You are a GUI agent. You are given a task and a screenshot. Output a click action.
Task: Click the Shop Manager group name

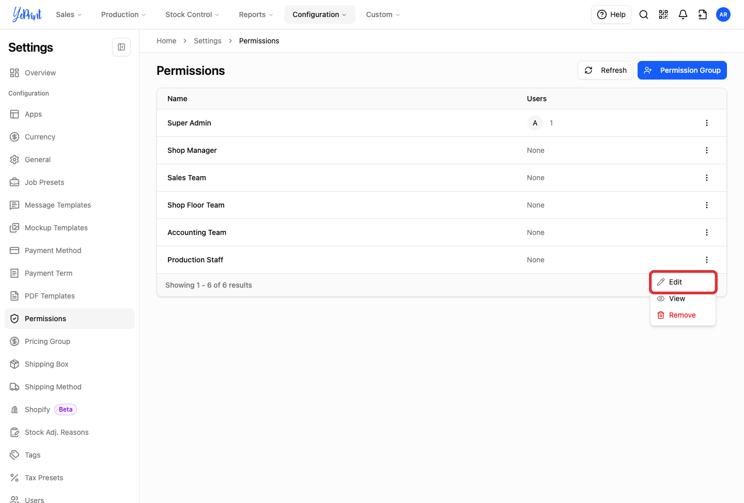pyautogui.click(x=192, y=150)
